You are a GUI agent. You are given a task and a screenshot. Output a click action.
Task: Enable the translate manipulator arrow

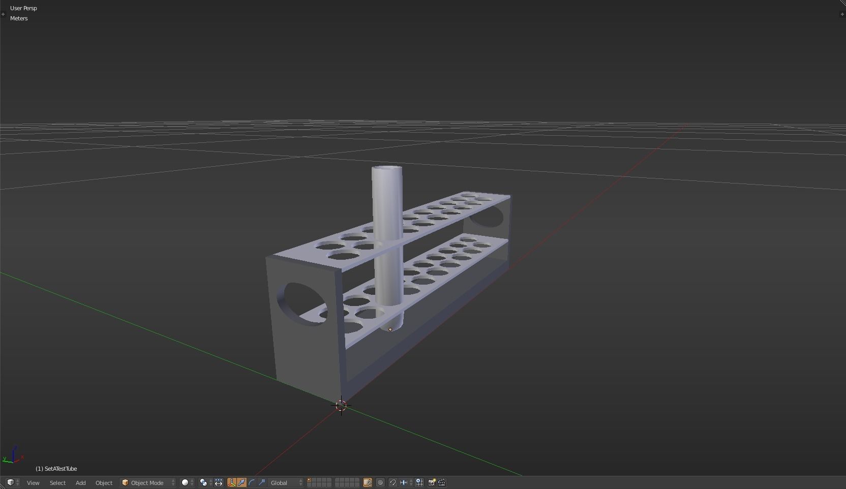(241, 482)
